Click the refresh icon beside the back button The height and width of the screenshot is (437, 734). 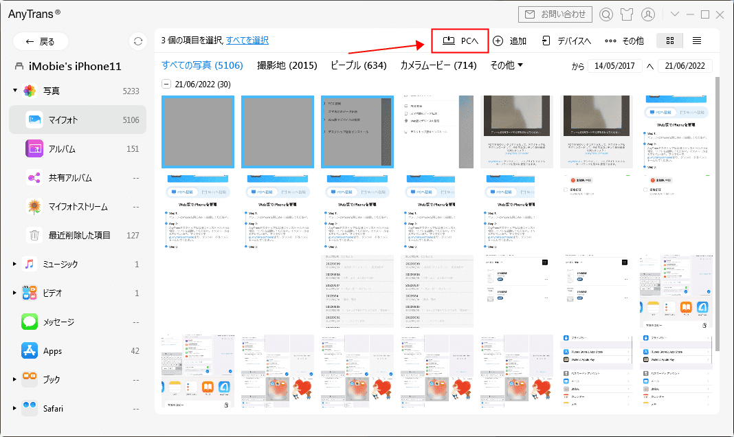[x=137, y=41]
